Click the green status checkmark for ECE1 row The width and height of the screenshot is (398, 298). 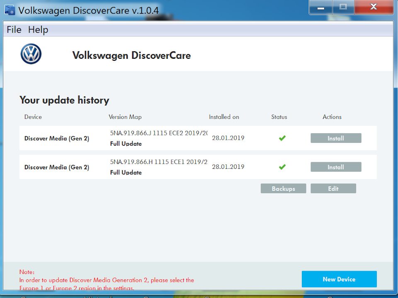282,167
